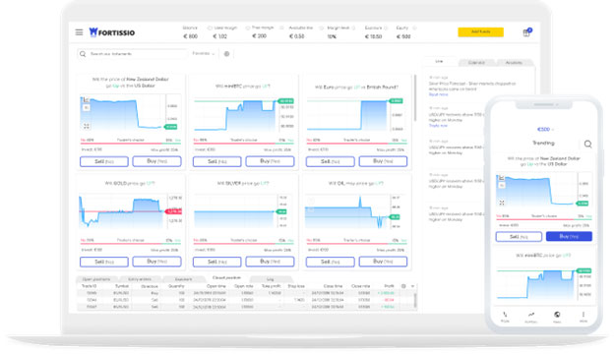Tap the search magnifier on the phone
Image resolution: width=614 pixels, height=354 pixels.
point(587,144)
